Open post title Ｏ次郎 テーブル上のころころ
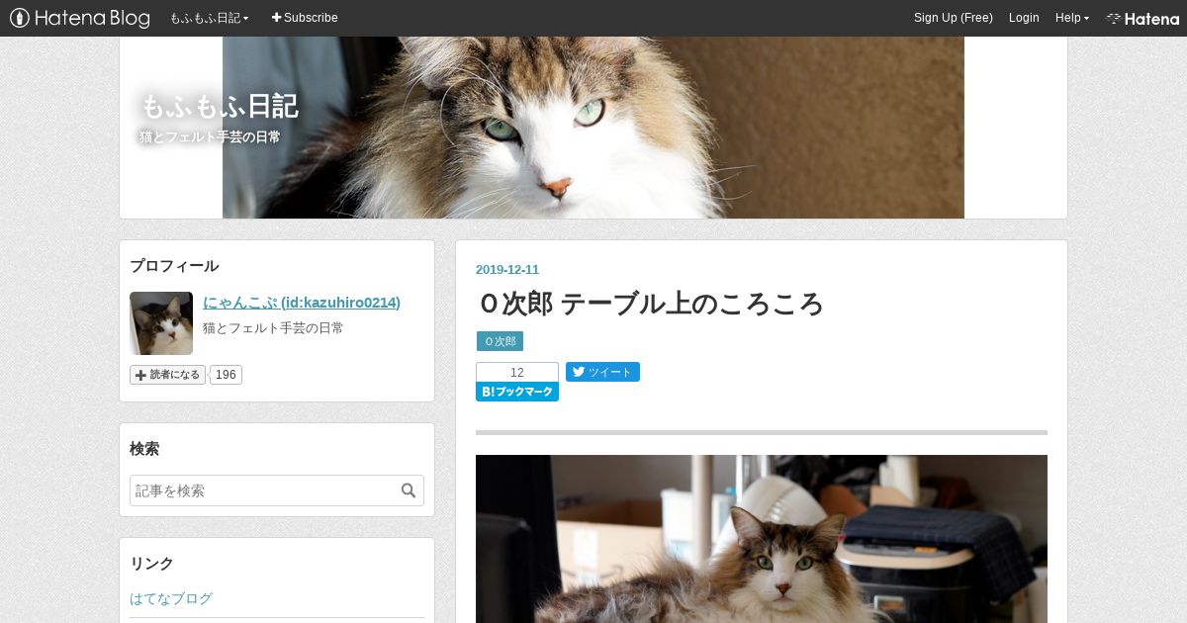 650,304
